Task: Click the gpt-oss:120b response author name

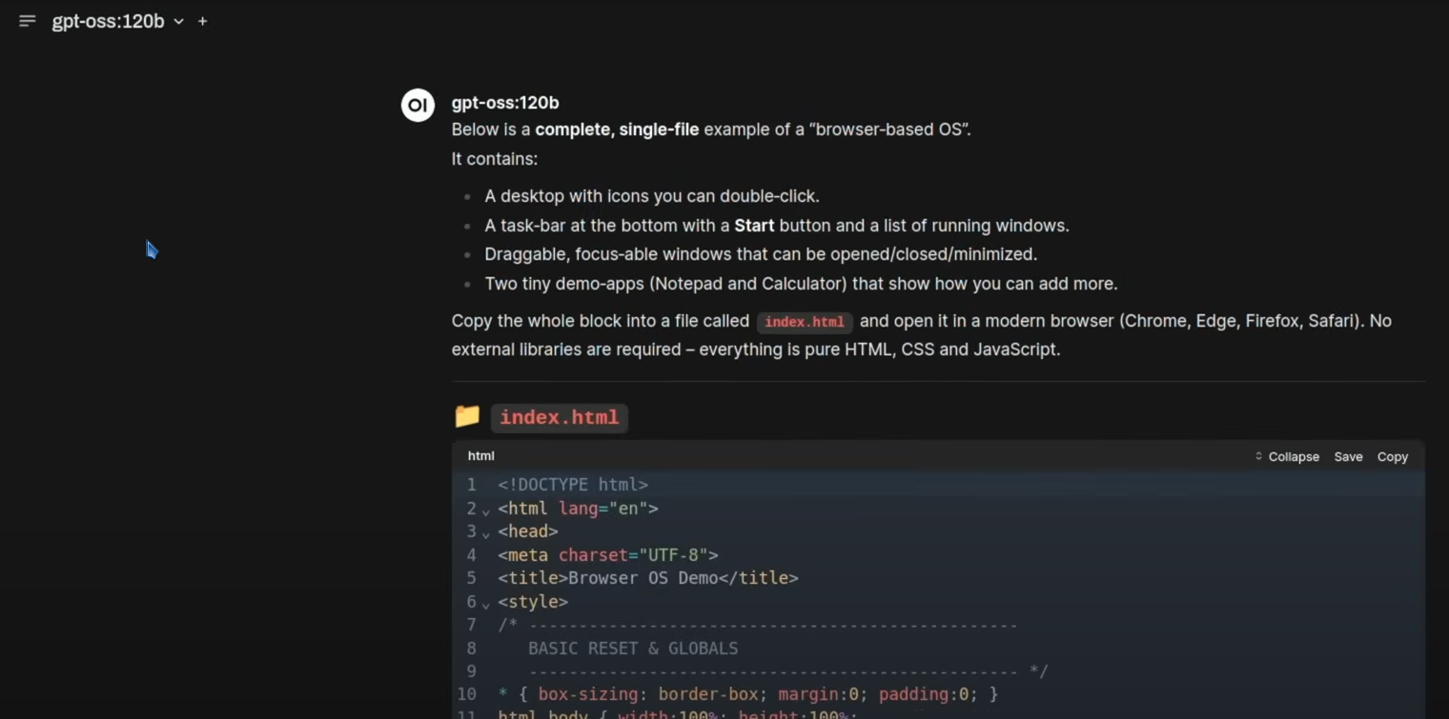Action: coord(505,103)
